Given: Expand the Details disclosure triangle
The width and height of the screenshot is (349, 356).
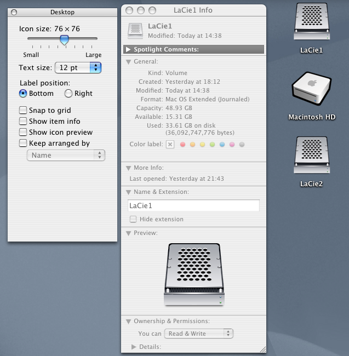Looking at the screenshot, I should pyautogui.click(x=134, y=347).
